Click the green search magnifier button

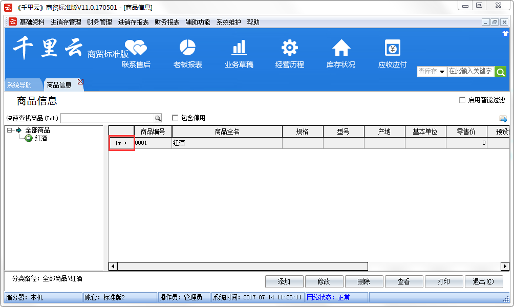coord(500,72)
